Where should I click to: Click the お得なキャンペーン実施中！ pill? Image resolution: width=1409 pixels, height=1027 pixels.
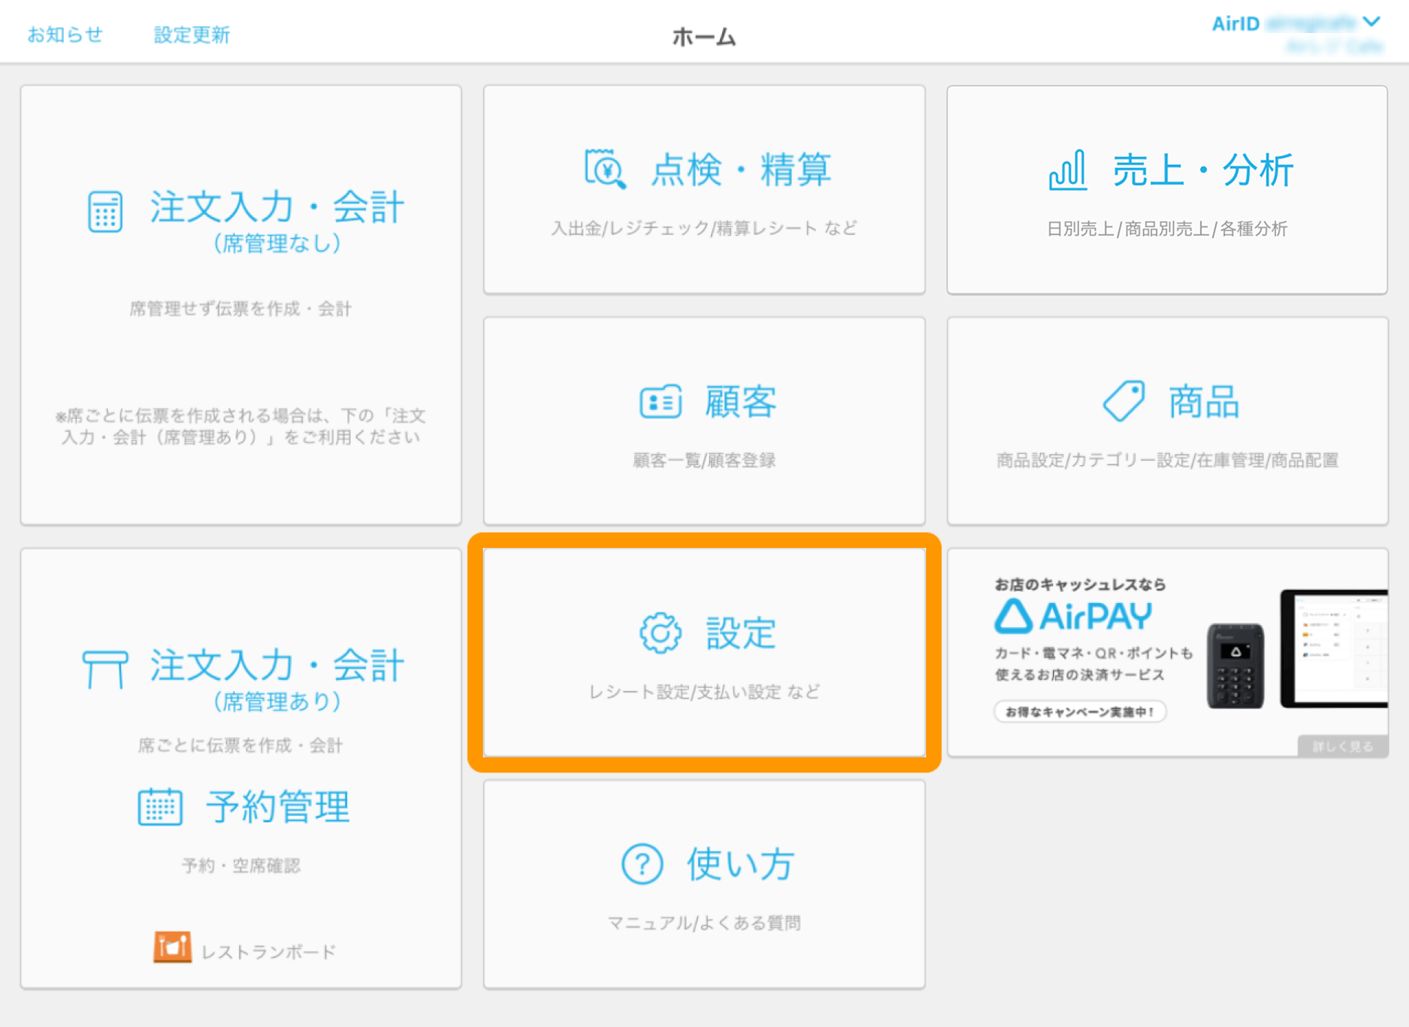coord(1079,712)
